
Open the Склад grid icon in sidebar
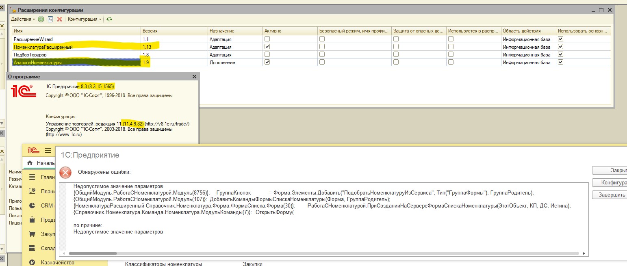click(33, 248)
